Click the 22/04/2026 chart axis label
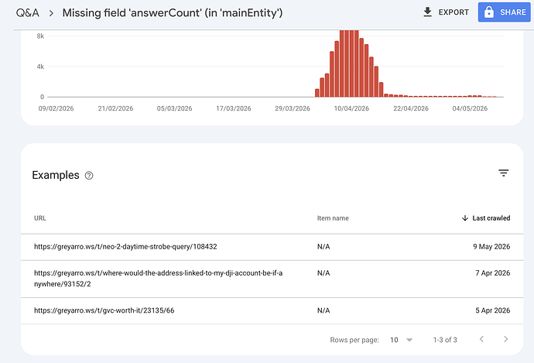 (x=411, y=108)
